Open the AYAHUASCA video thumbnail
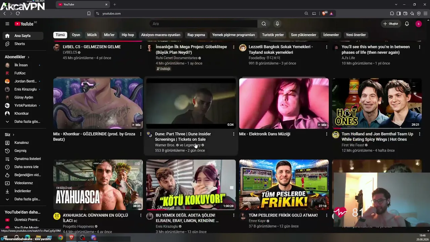The width and height of the screenshot is (430, 242). (98, 185)
